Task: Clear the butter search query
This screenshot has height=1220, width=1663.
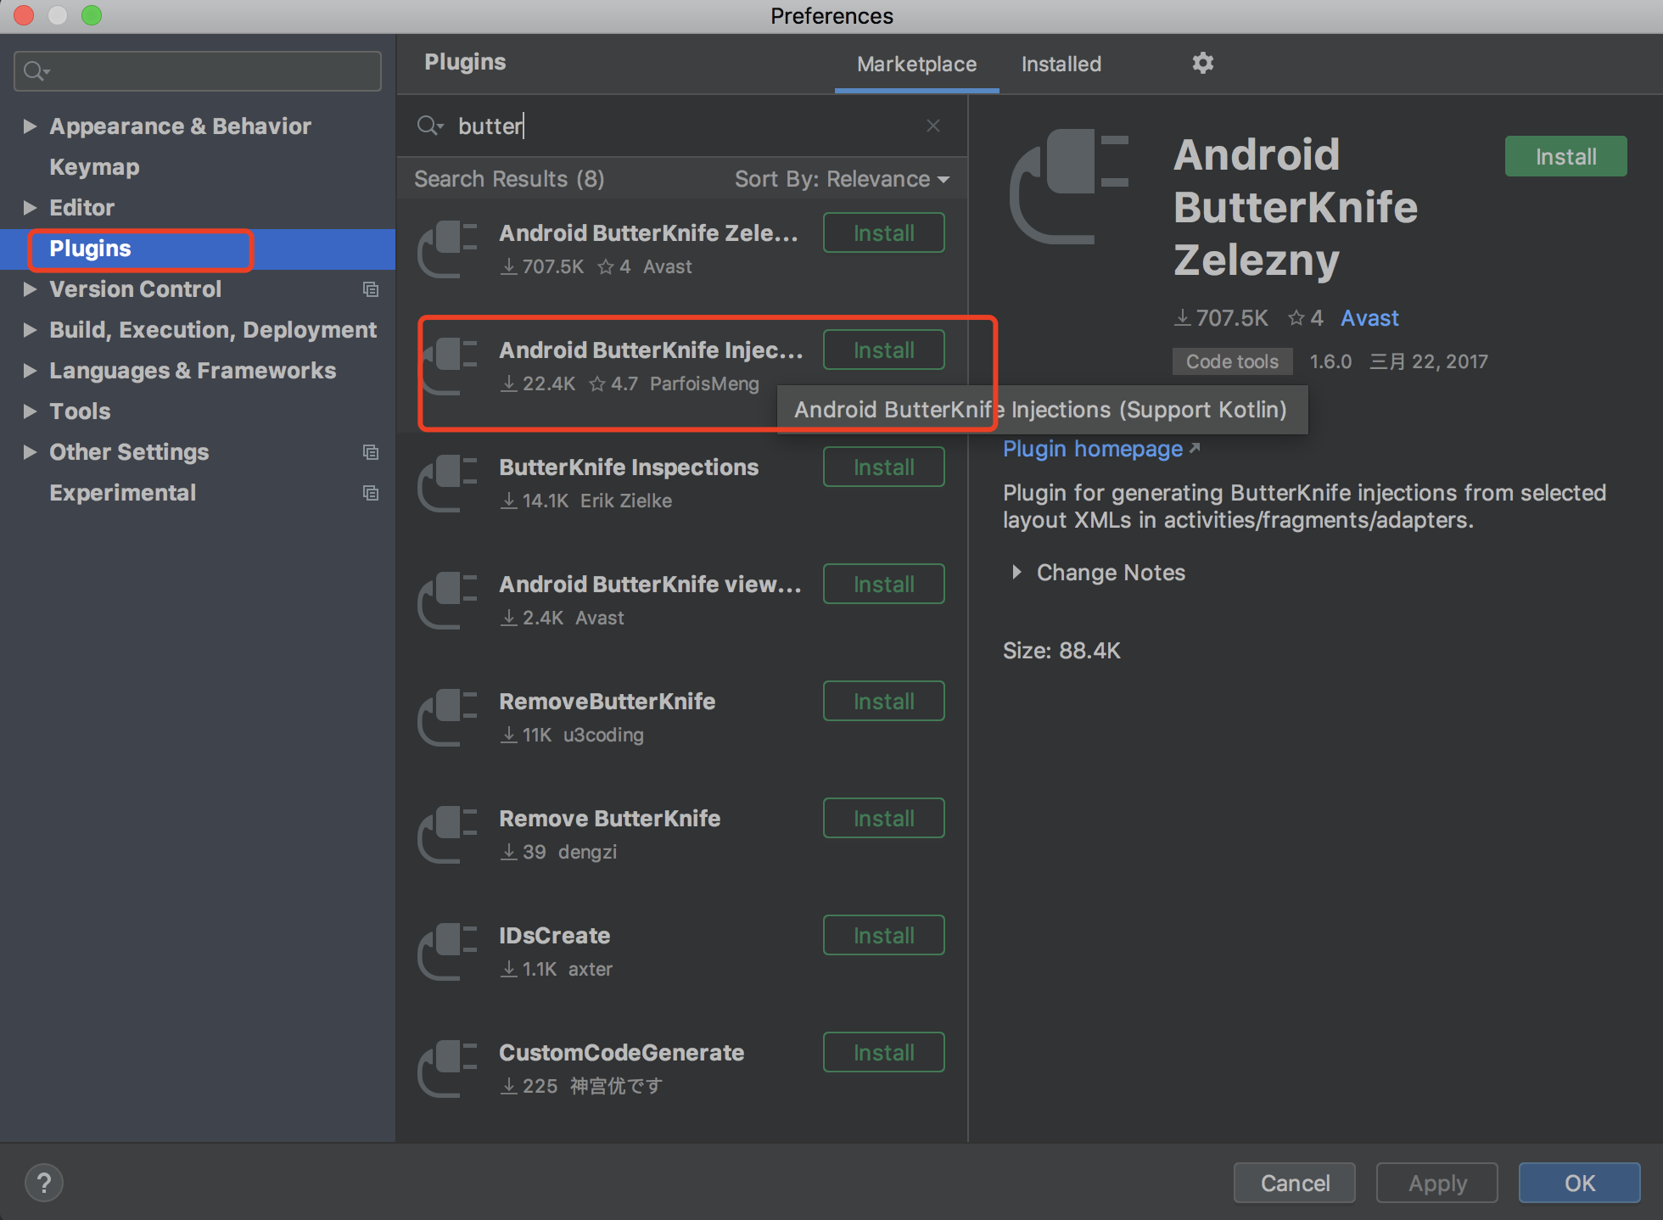Action: [933, 125]
